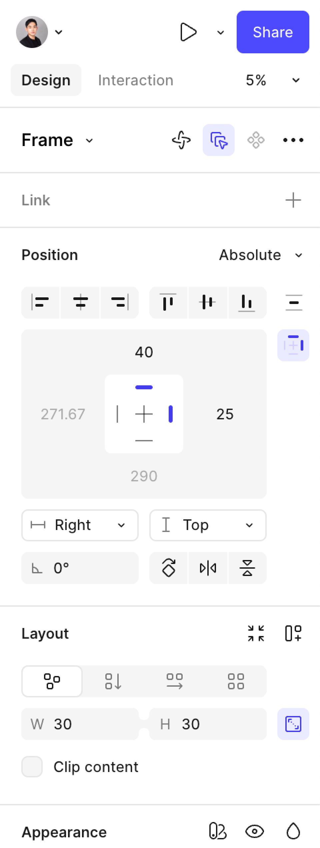Image resolution: width=320 pixels, height=848 pixels.
Task: Select the Design tab
Action: pos(46,80)
